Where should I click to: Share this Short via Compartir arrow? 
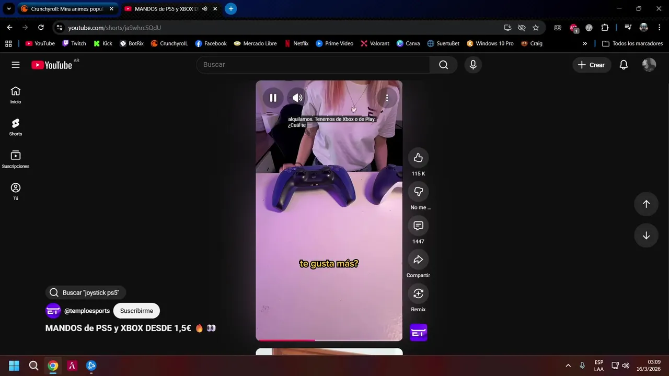click(418, 260)
